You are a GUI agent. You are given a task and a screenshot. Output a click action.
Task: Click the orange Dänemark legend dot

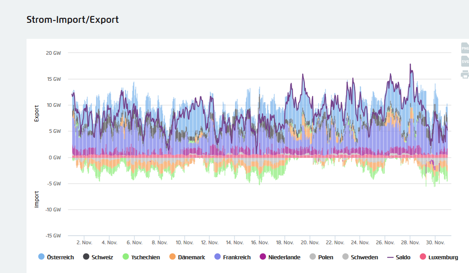172,257
